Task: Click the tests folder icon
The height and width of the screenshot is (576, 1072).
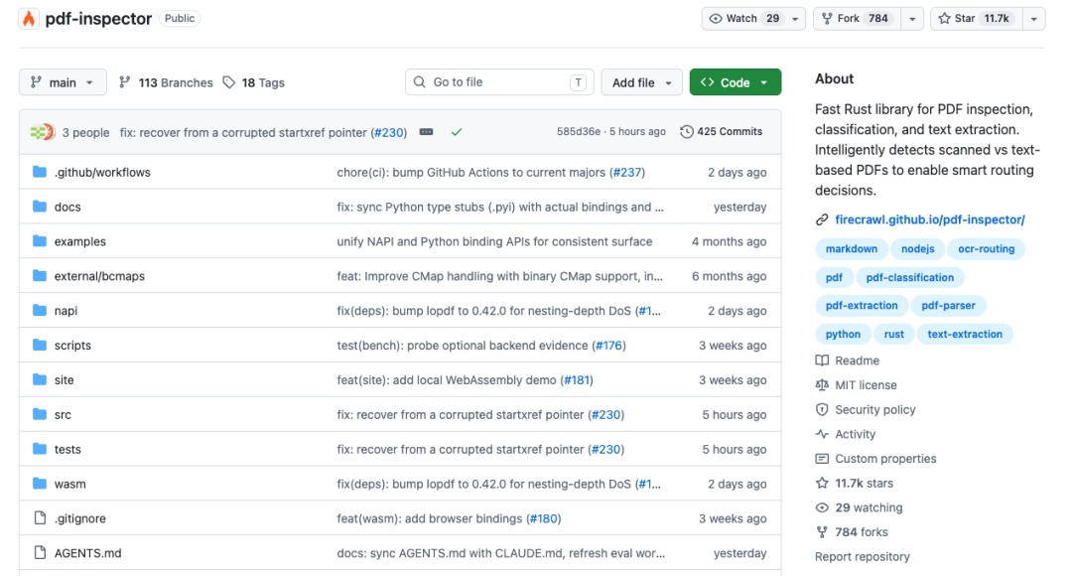Action: click(40, 449)
